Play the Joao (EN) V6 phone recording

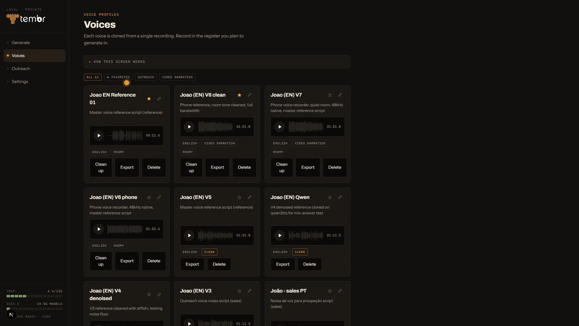(x=99, y=229)
